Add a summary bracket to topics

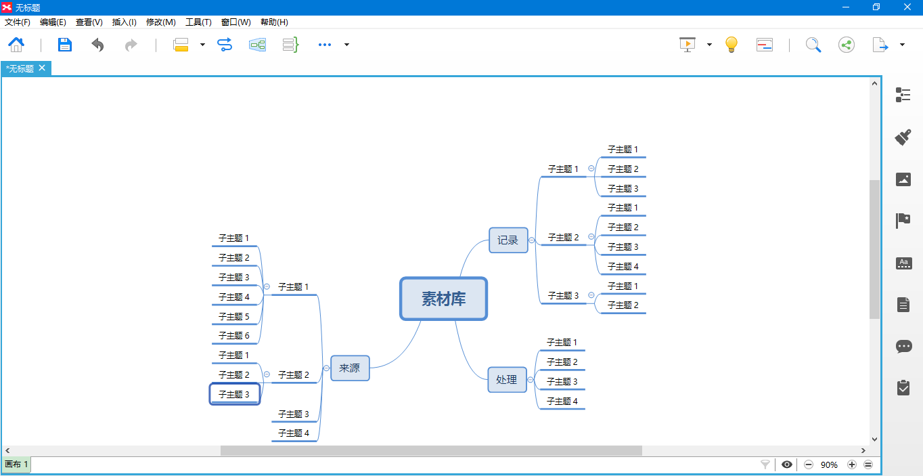point(290,45)
